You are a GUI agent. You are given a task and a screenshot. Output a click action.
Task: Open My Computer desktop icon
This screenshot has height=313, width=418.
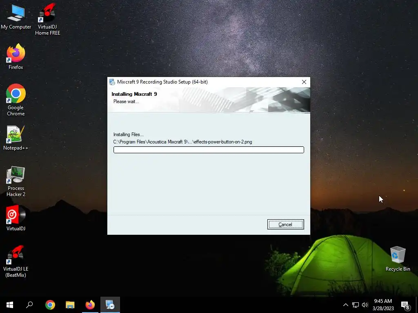16,17
